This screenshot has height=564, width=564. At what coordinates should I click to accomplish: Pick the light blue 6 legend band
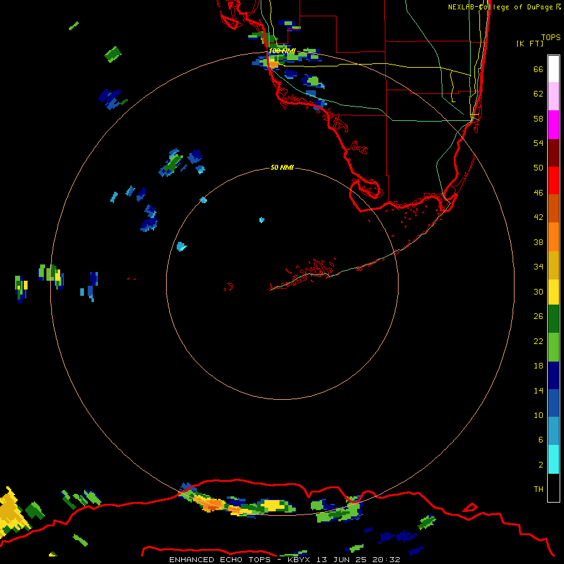[x=553, y=431]
